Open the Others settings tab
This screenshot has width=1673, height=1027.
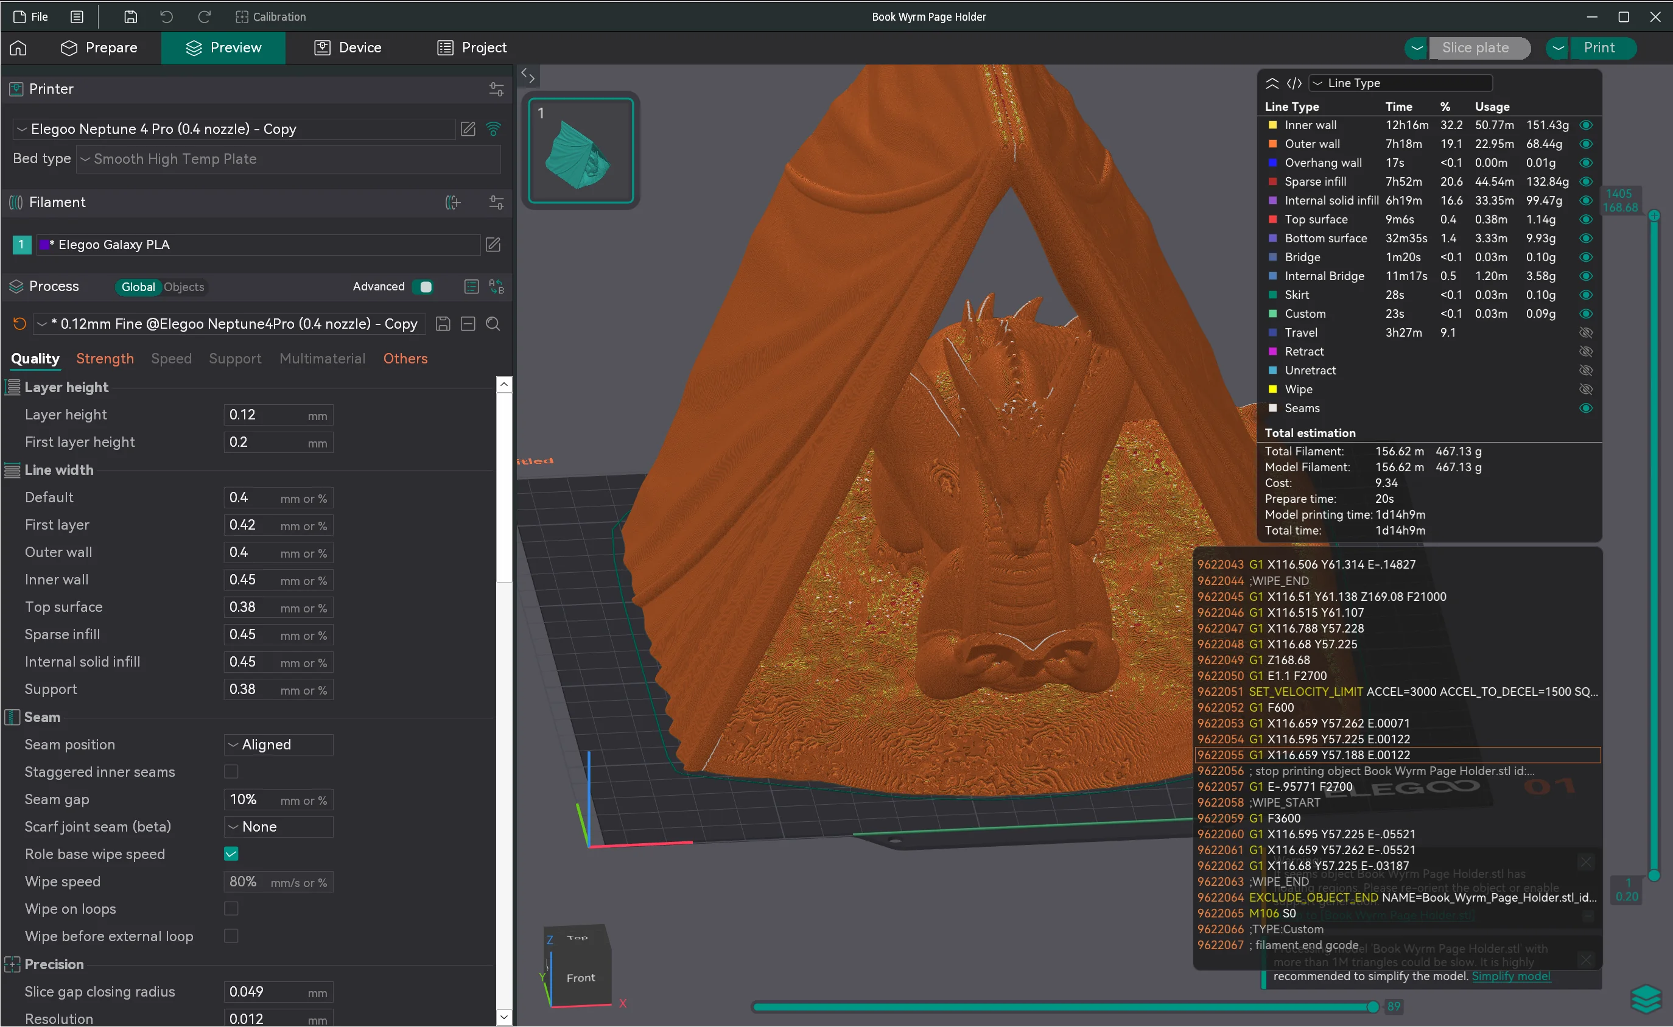tap(405, 359)
